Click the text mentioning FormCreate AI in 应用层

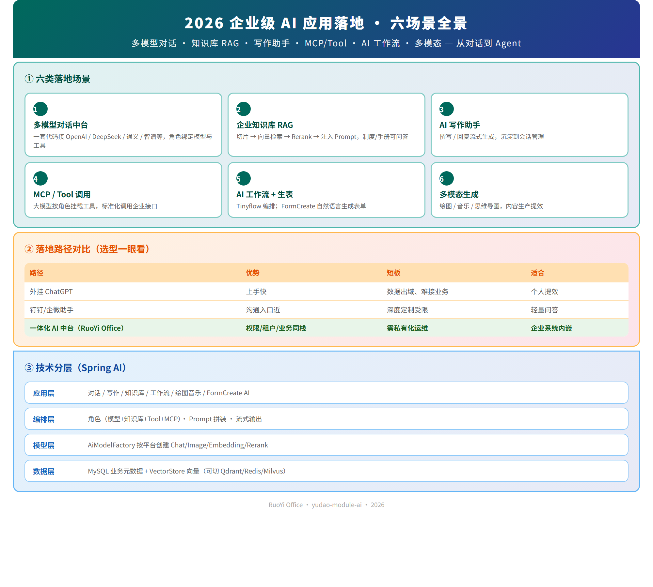tap(168, 393)
